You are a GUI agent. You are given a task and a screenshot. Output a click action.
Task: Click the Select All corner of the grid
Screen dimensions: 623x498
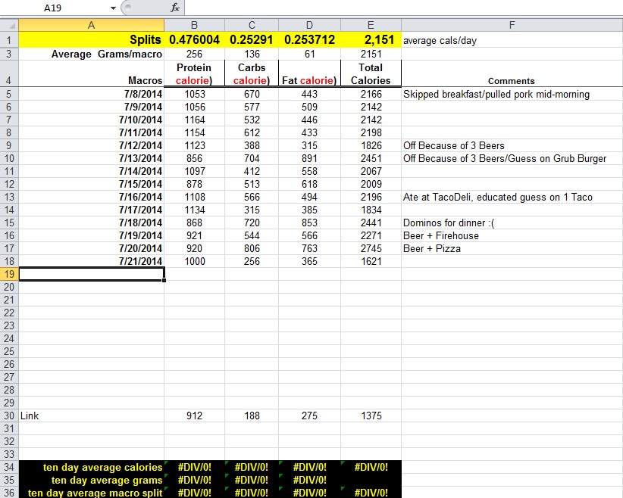click(x=9, y=25)
